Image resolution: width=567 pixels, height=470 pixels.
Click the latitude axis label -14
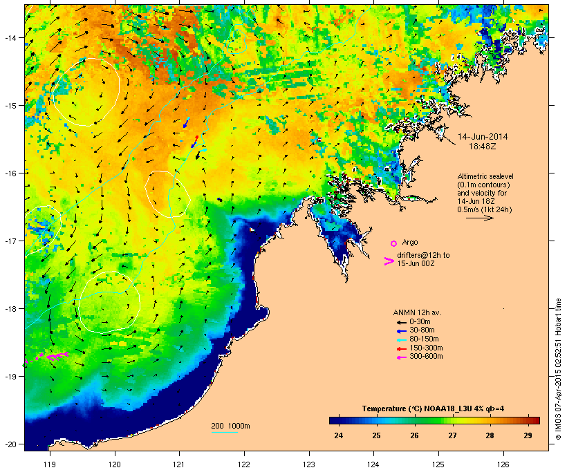(x=10, y=37)
